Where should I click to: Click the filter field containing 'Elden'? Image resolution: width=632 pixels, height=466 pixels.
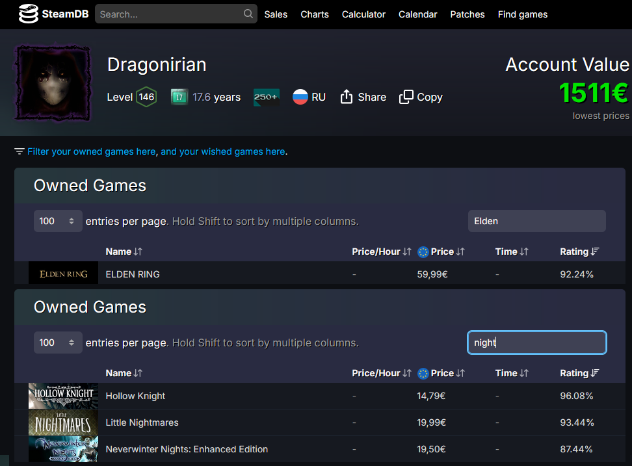537,221
